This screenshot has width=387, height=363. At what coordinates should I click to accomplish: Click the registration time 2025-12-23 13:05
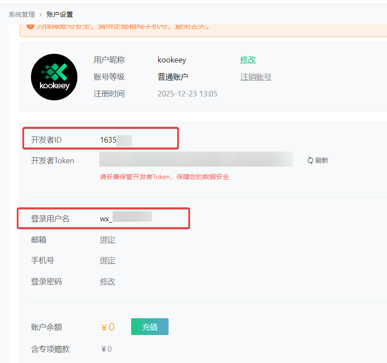(x=187, y=93)
